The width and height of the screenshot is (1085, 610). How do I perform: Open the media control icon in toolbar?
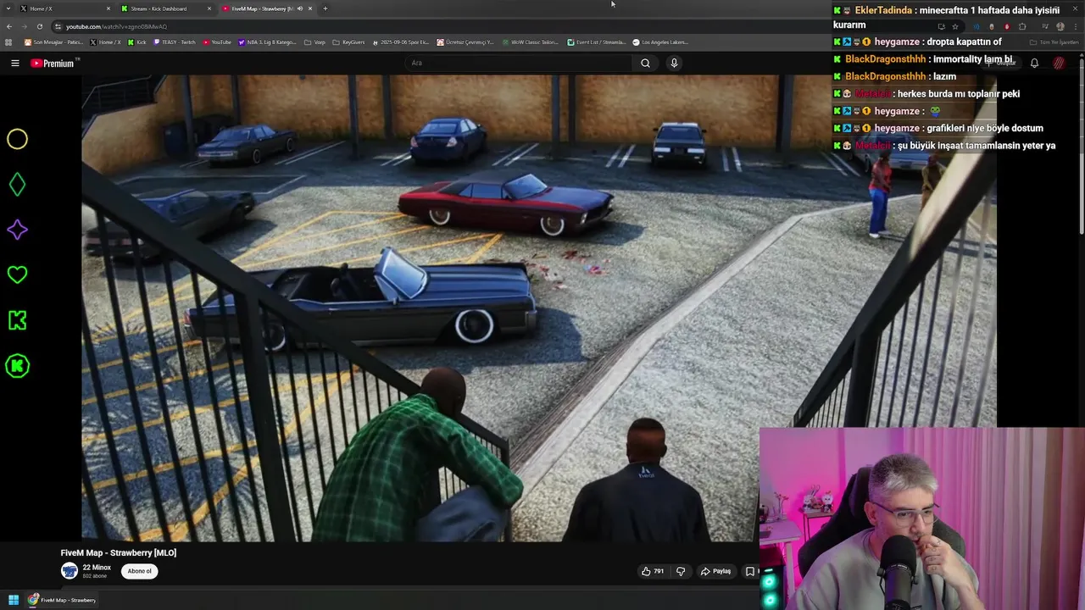pyautogui.click(x=1045, y=26)
